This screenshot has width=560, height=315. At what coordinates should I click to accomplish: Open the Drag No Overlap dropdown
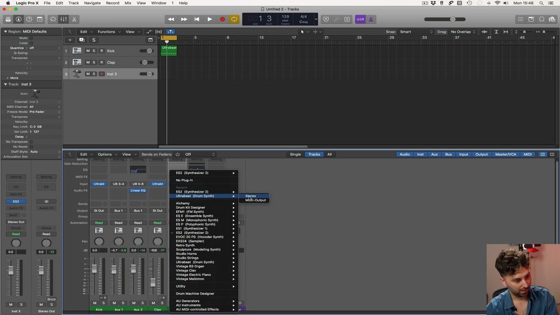coord(463,32)
